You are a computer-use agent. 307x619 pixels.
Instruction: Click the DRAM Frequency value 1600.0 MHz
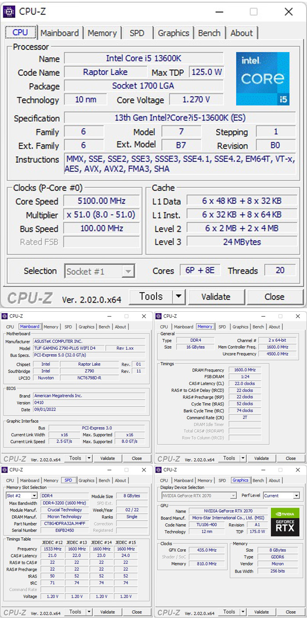click(x=245, y=370)
